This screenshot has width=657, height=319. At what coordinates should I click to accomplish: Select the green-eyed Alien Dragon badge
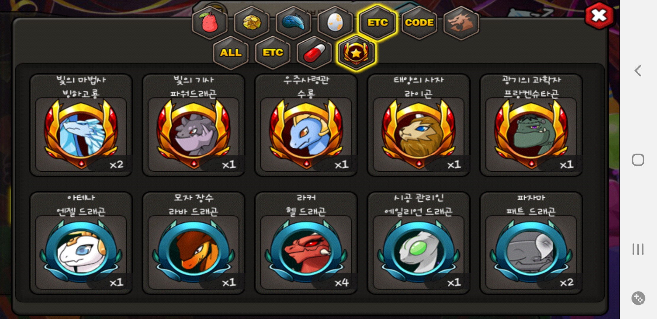click(x=418, y=243)
